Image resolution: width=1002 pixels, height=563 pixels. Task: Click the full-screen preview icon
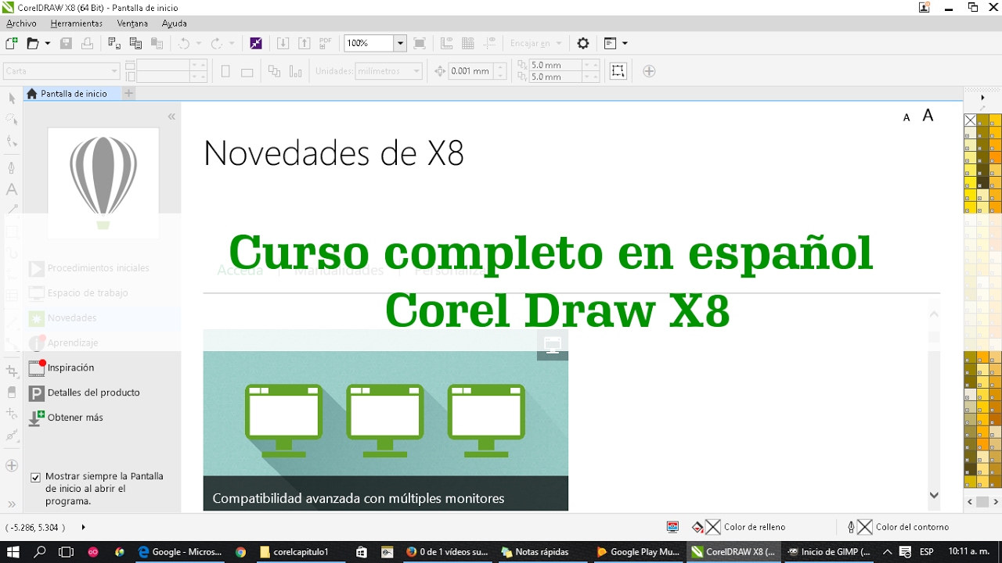coord(420,44)
